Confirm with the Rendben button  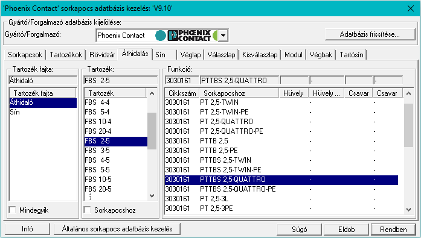393,230
